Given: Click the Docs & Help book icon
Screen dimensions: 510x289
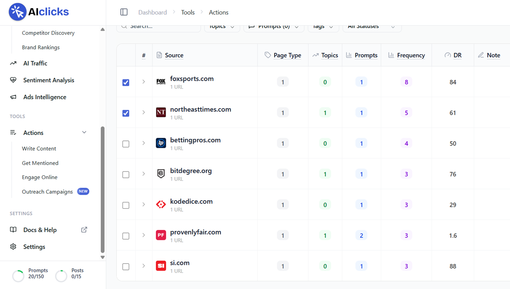Looking at the screenshot, I should click(x=13, y=230).
